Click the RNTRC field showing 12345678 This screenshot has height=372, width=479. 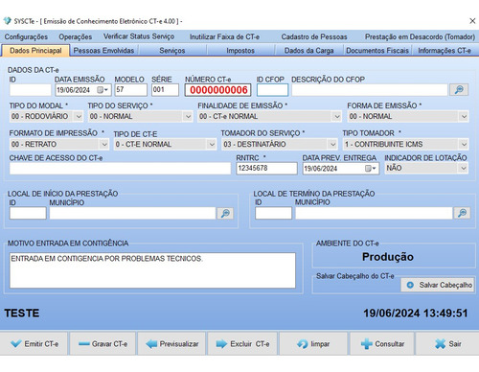click(x=266, y=168)
